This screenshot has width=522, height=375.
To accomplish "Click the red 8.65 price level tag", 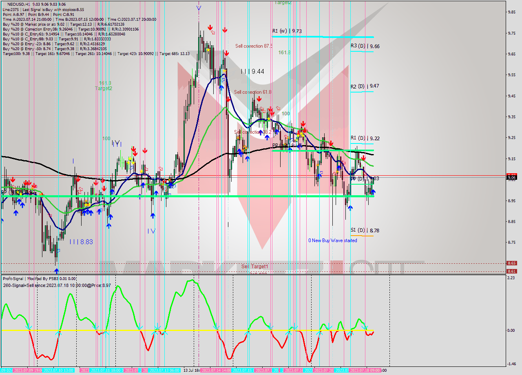I will [511, 263].
